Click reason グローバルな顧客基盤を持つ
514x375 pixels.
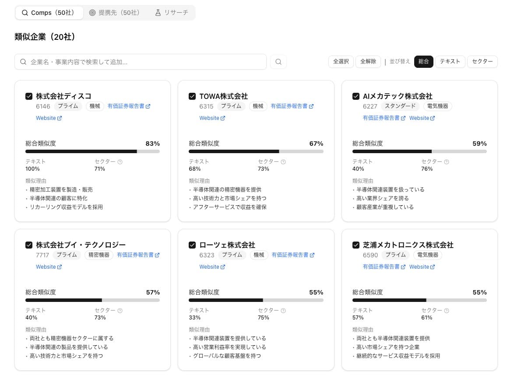coord(227,356)
